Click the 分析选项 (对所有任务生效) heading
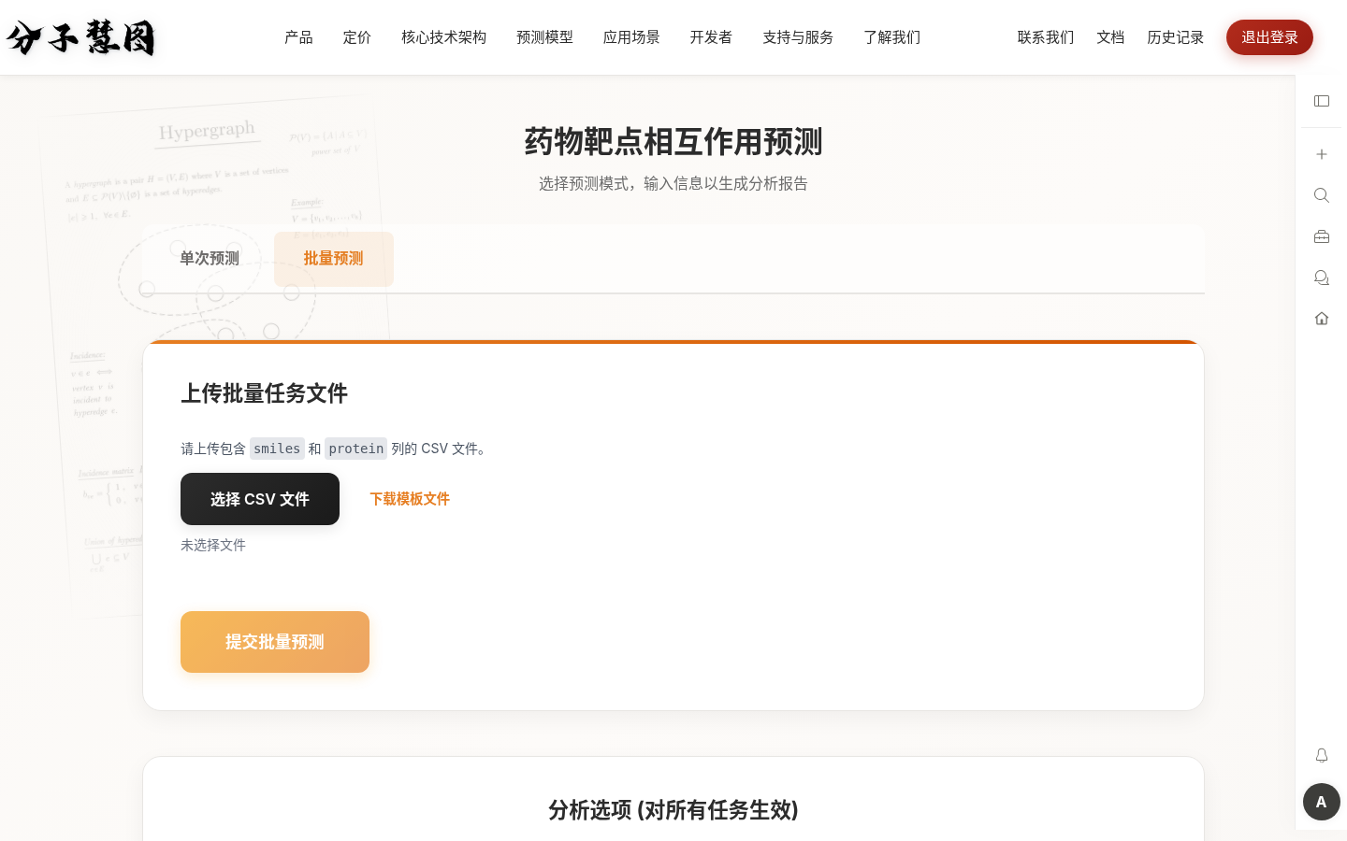 (x=673, y=810)
